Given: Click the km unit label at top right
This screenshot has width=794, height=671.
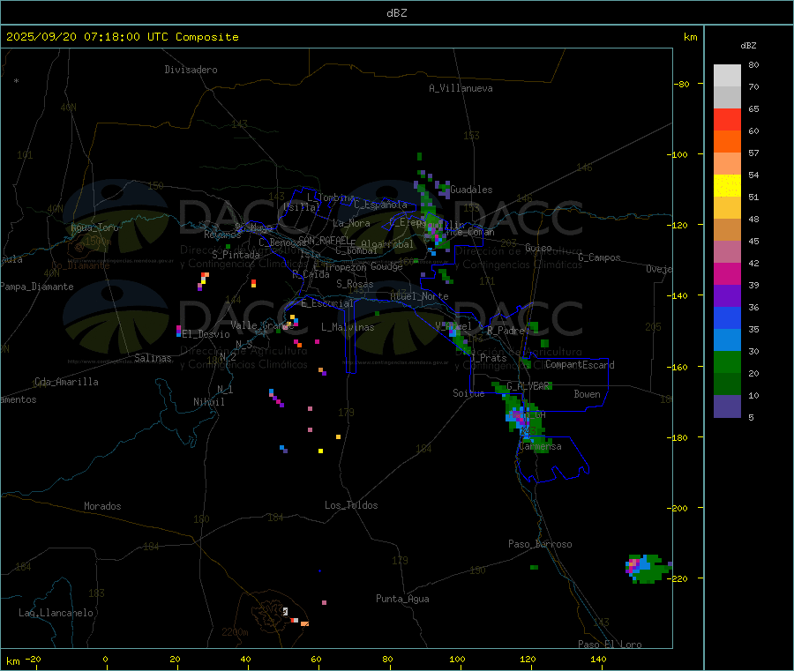Looking at the screenshot, I should tap(690, 37).
